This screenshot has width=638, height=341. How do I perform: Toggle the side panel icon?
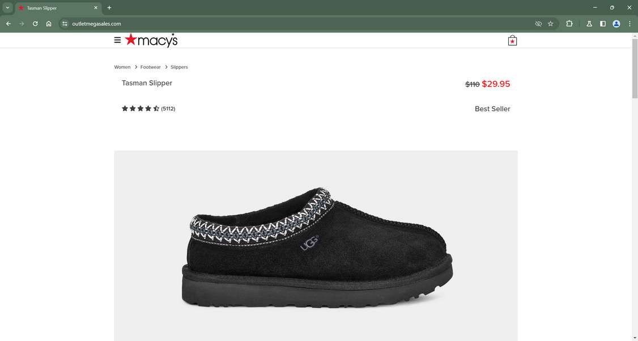click(603, 24)
